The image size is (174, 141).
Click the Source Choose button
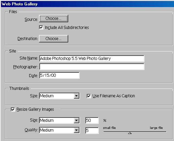53,19
